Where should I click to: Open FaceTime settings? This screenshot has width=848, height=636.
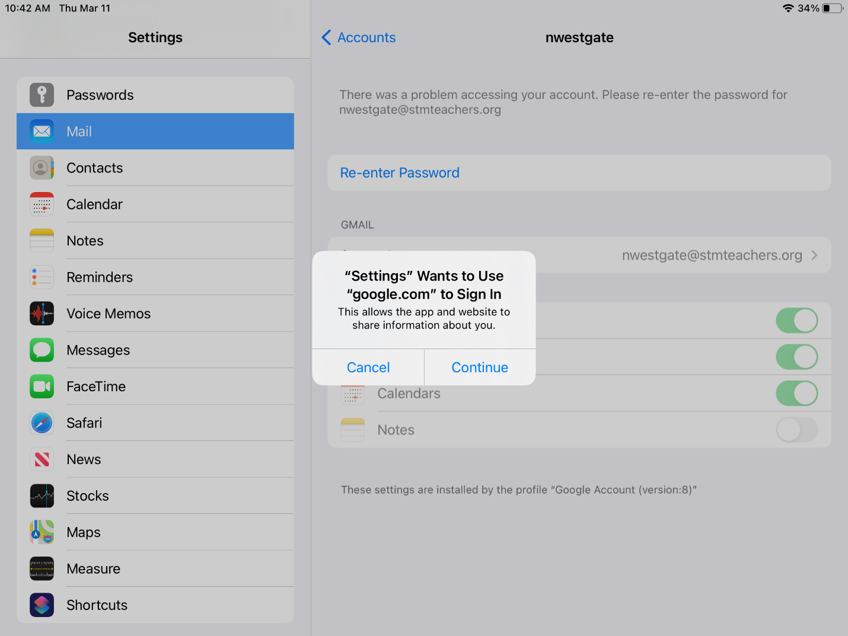(155, 386)
